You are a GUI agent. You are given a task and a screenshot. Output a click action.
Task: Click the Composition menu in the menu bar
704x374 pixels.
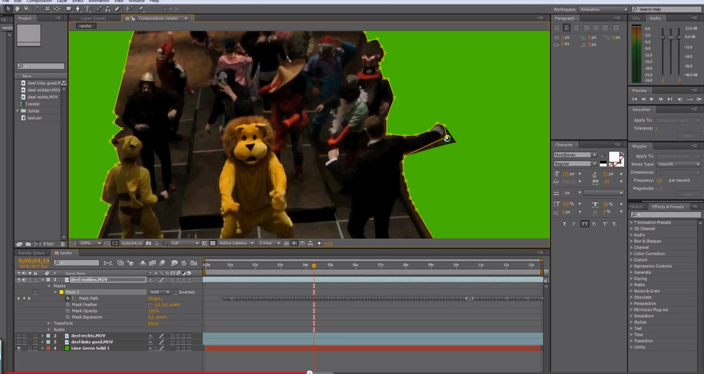(x=39, y=1)
